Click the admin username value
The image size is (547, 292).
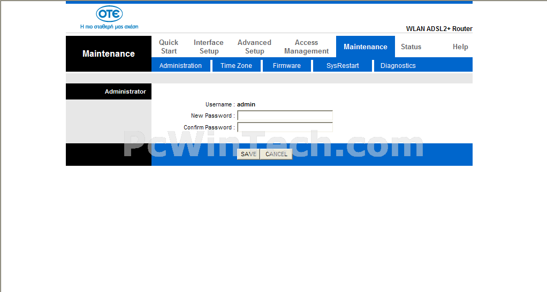tap(246, 104)
